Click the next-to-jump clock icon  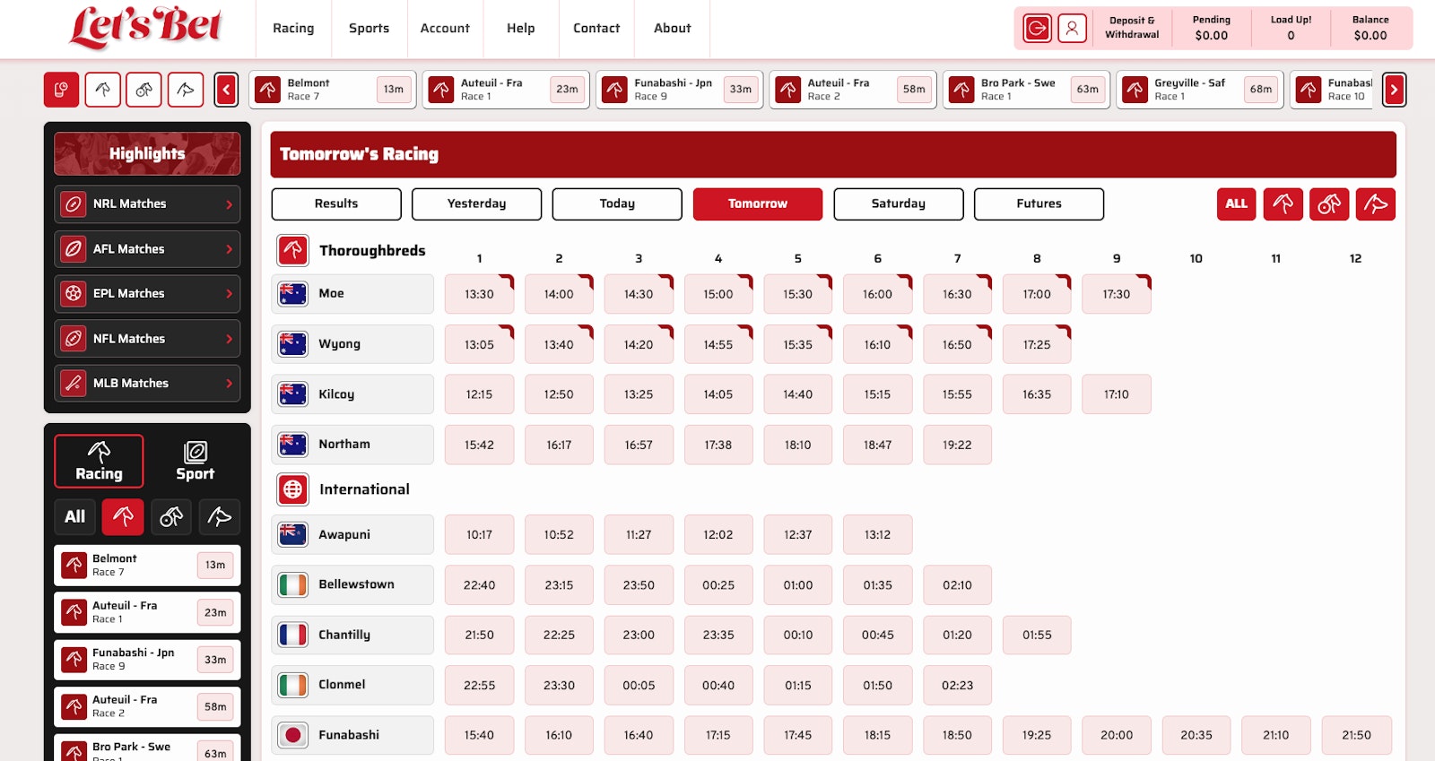coord(61,90)
